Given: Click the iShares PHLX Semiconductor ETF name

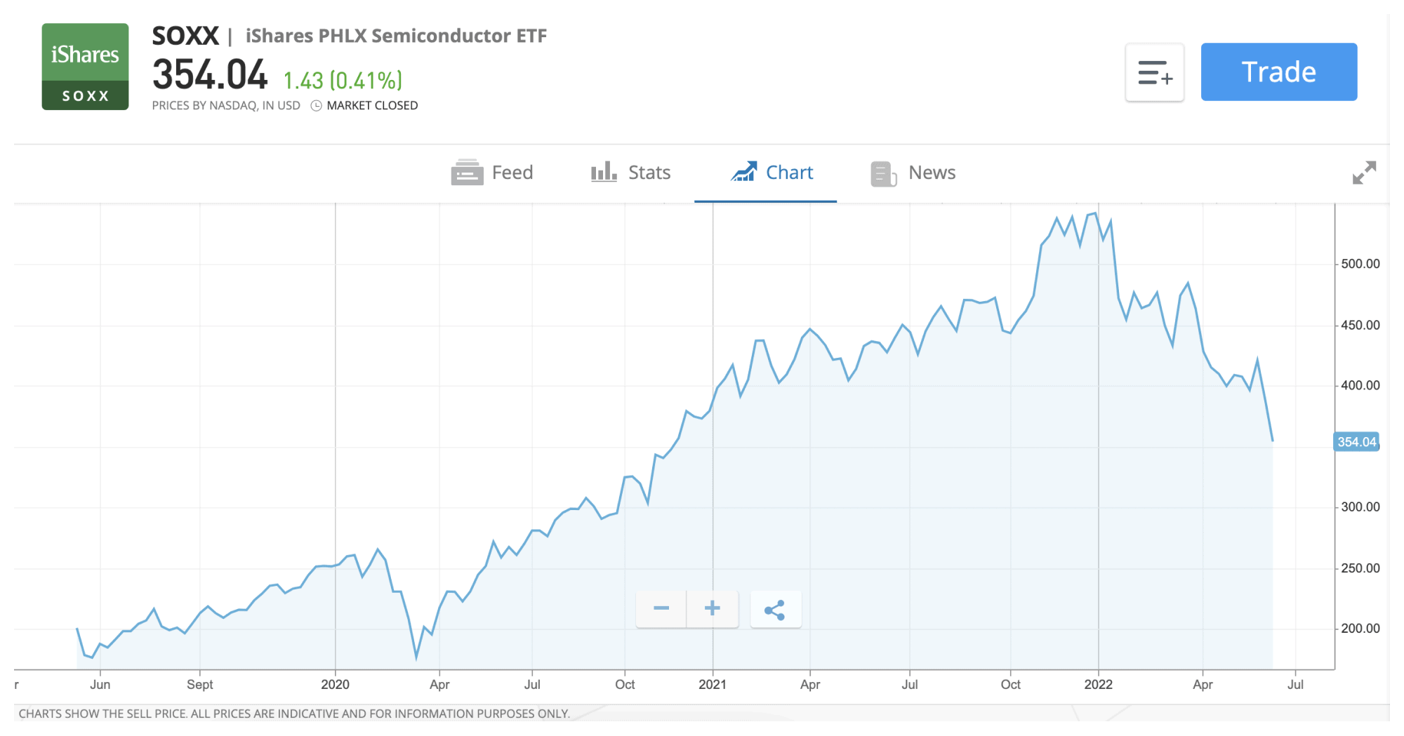Looking at the screenshot, I should (396, 36).
